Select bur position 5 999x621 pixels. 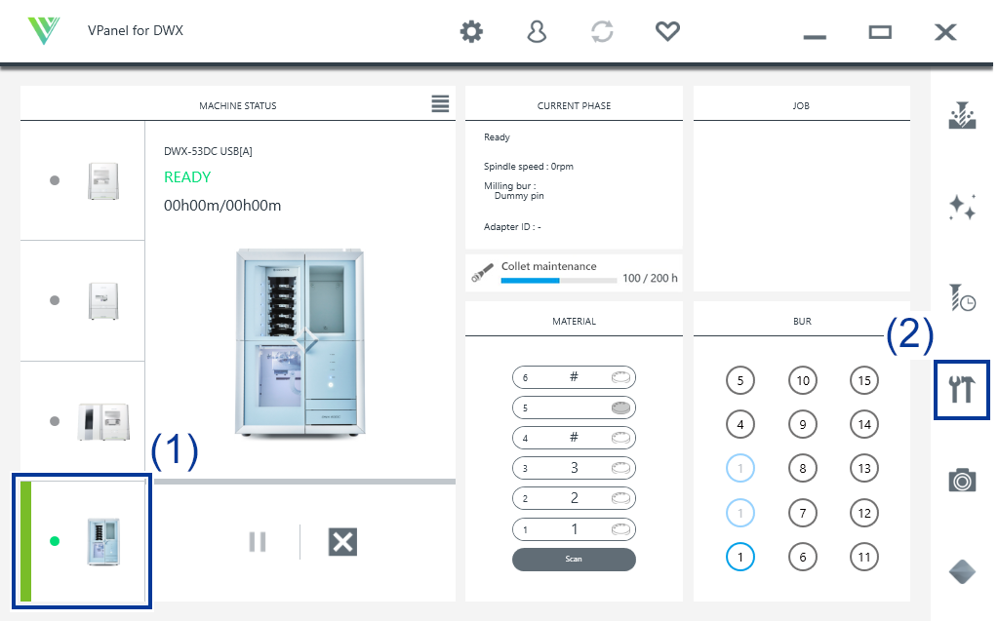click(x=740, y=380)
